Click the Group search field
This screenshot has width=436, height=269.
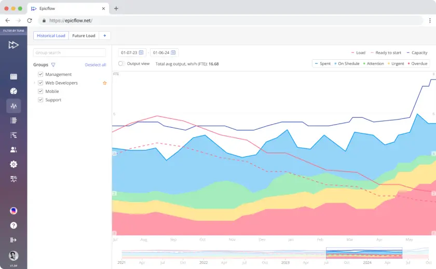coord(70,52)
